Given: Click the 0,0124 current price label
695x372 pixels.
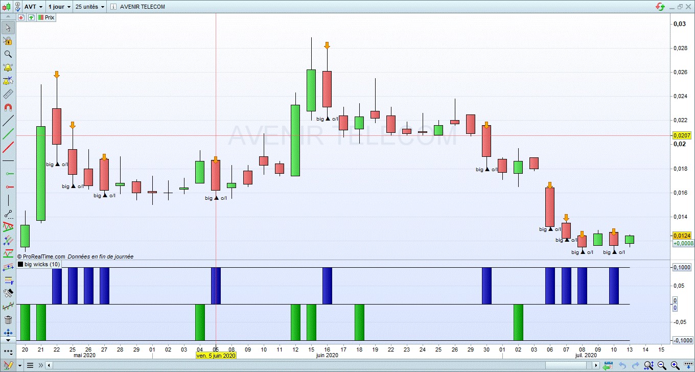Looking at the screenshot, I should [682, 236].
